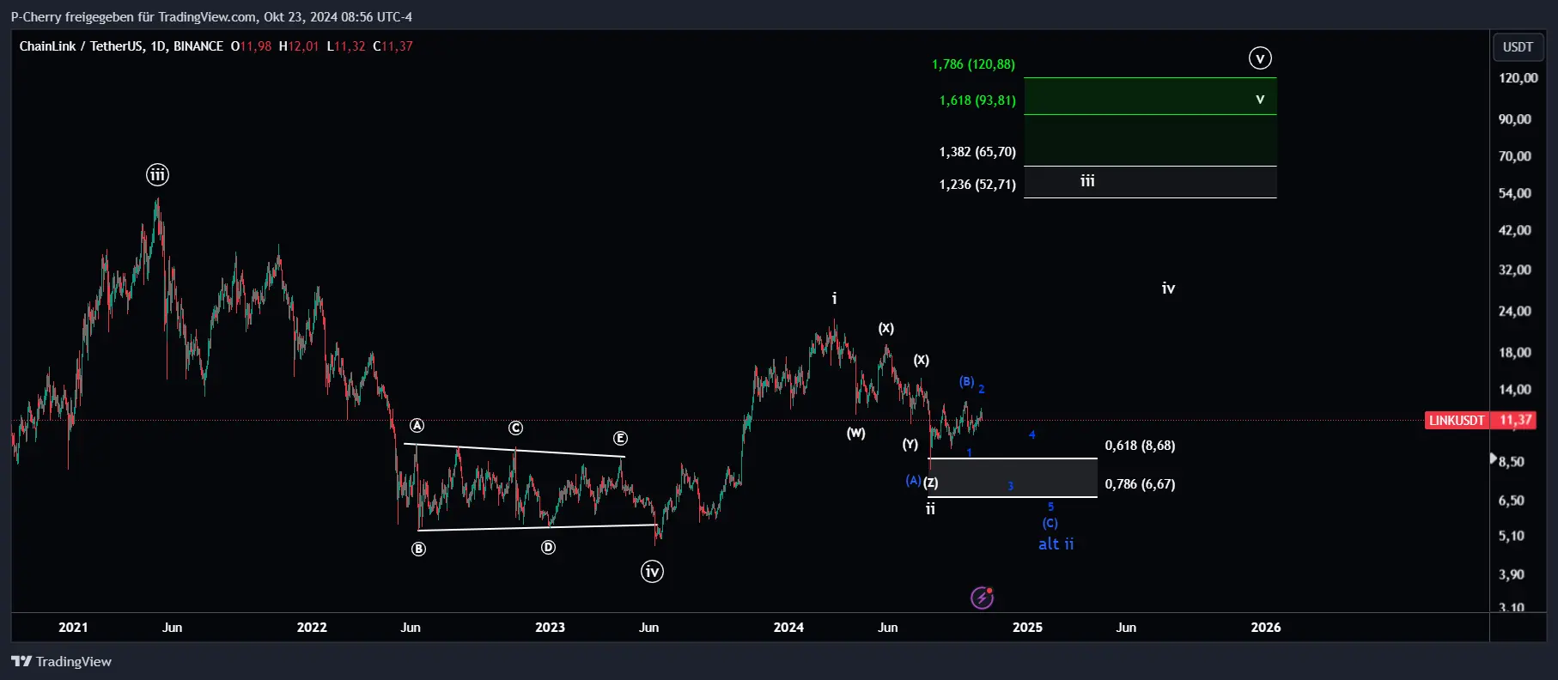The image size is (1558, 680).
Task: Click the circled B triangle label
Action: click(x=418, y=549)
